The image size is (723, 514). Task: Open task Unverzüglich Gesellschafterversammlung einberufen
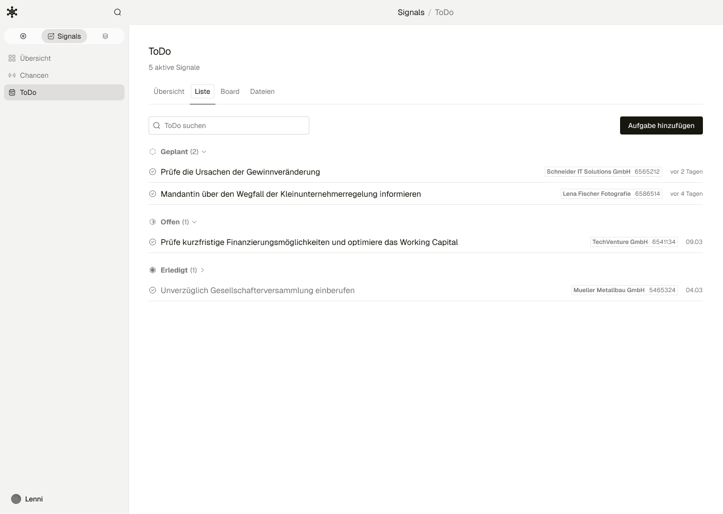(x=258, y=290)
